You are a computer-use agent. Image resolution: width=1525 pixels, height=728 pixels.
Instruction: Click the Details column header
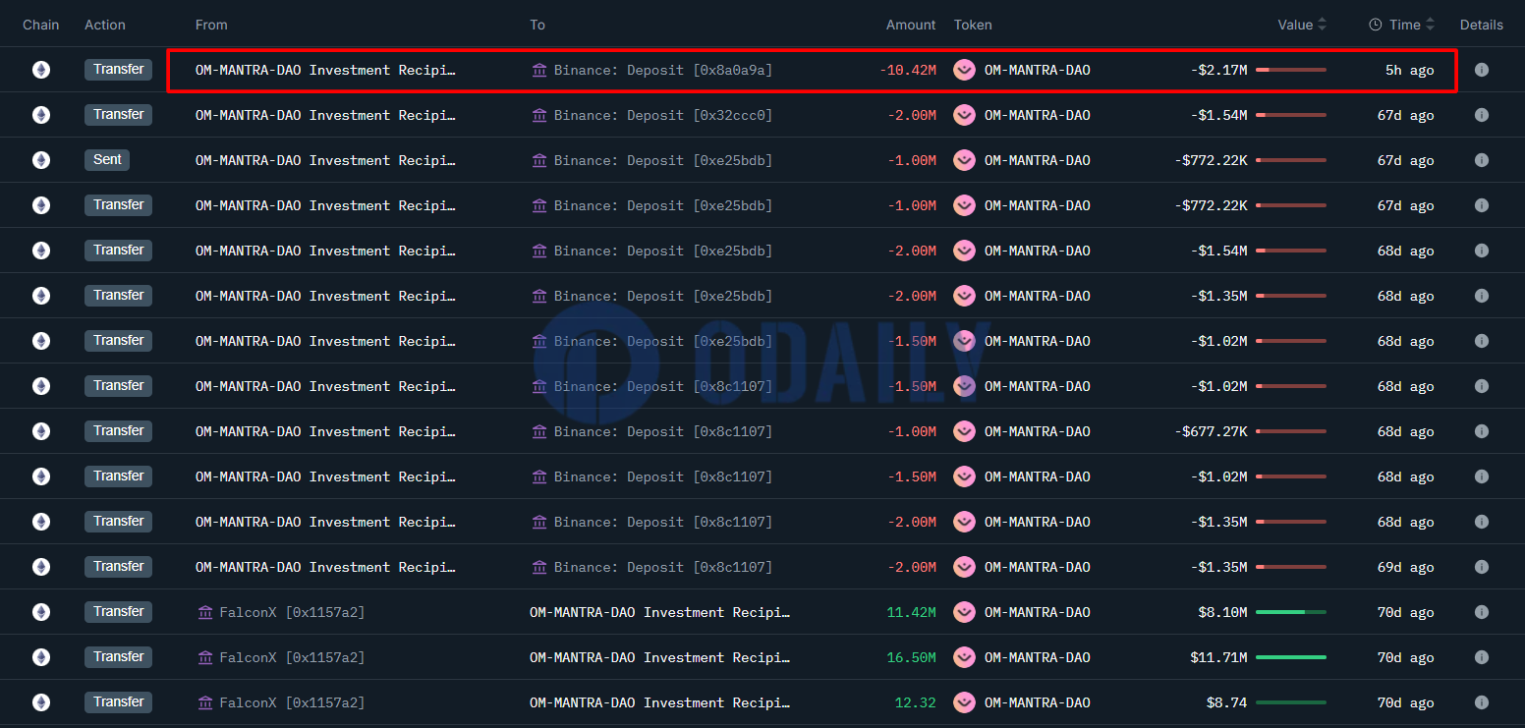coord(1482,25)
